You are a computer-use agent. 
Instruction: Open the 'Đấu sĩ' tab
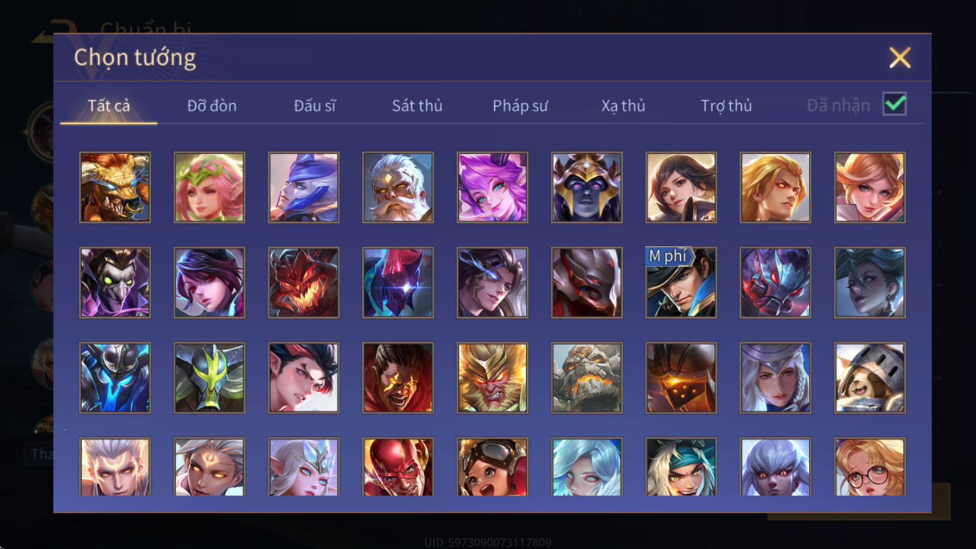(315, 106)
